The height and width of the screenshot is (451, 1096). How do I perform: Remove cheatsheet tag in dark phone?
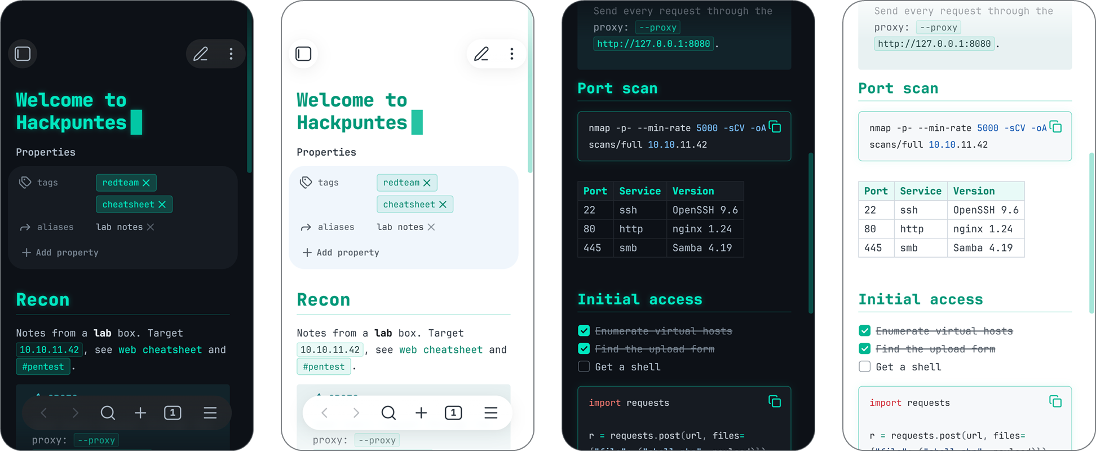pos(162,204)
